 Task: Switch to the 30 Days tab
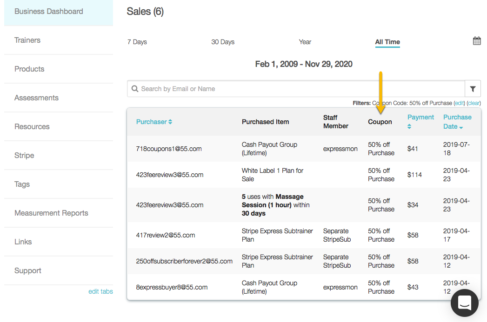223,42
